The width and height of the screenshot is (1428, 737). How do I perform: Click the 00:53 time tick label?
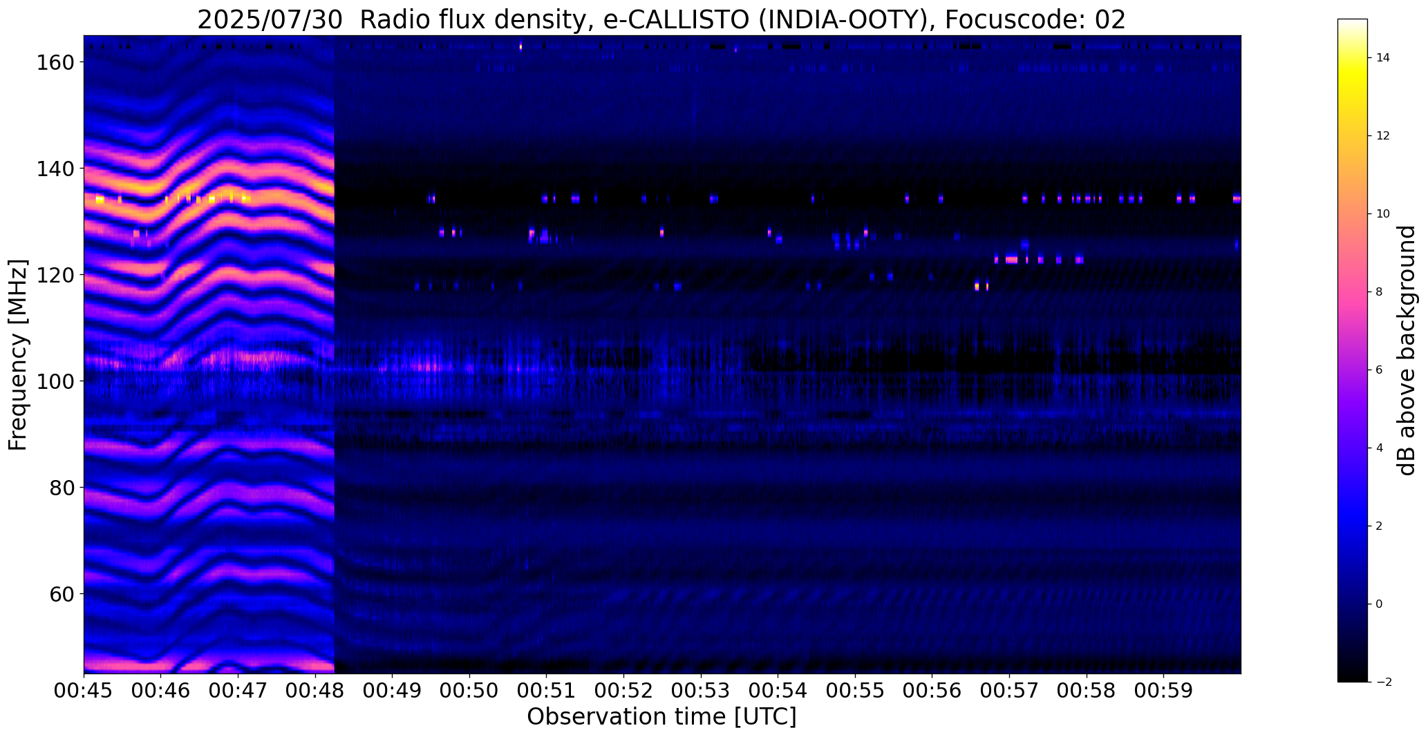click(701, 690)
